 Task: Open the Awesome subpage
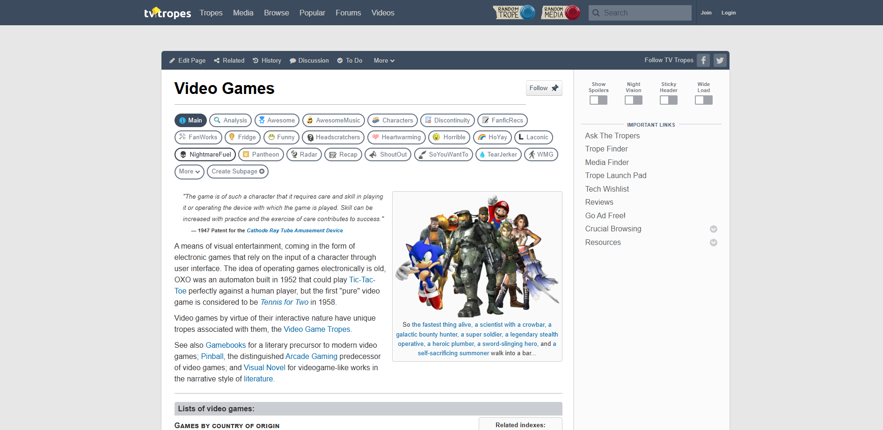[x=277, y=121]
